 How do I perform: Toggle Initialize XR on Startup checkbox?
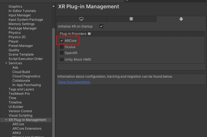101,26
